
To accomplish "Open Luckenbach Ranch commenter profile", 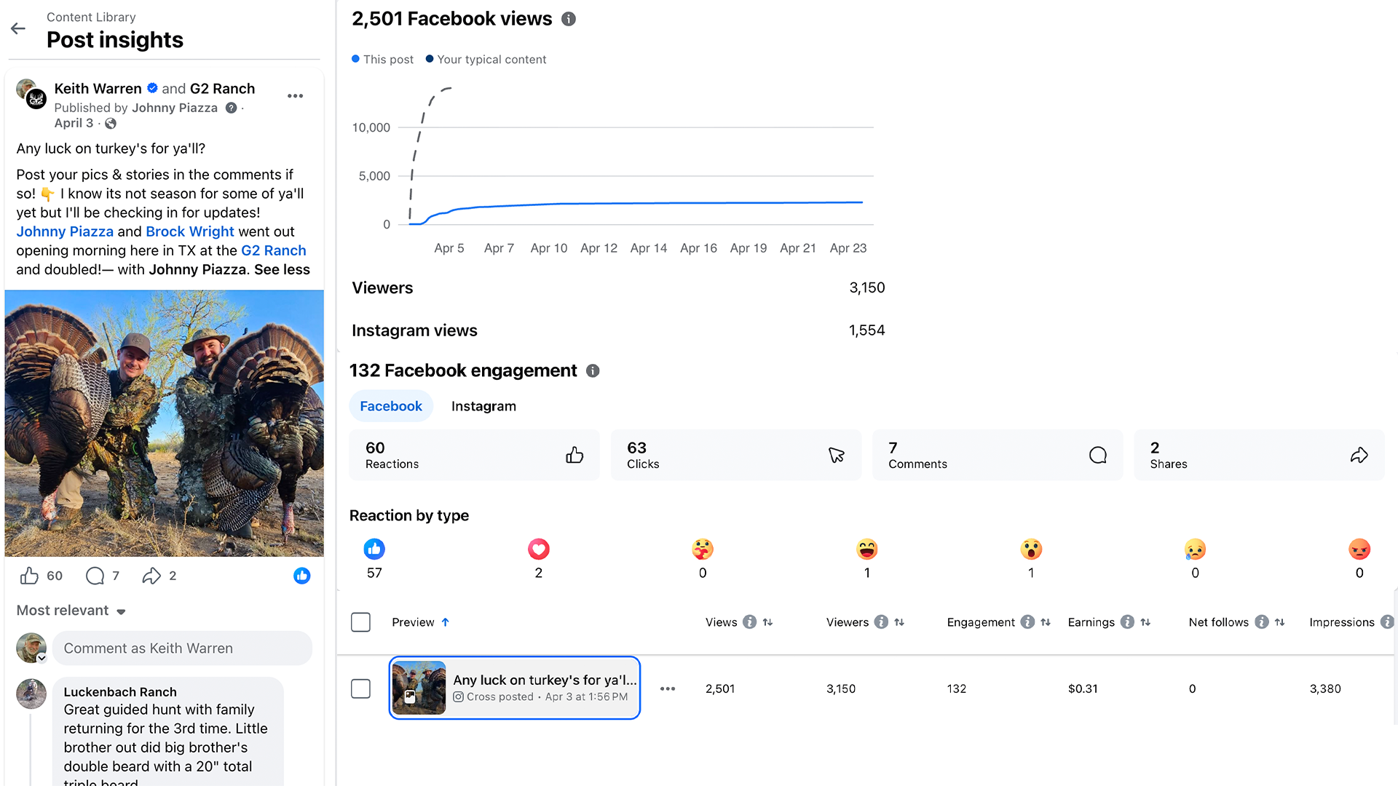I will point(120,691).
